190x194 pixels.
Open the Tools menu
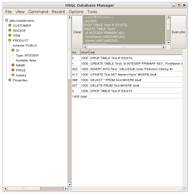coord(92,12)
